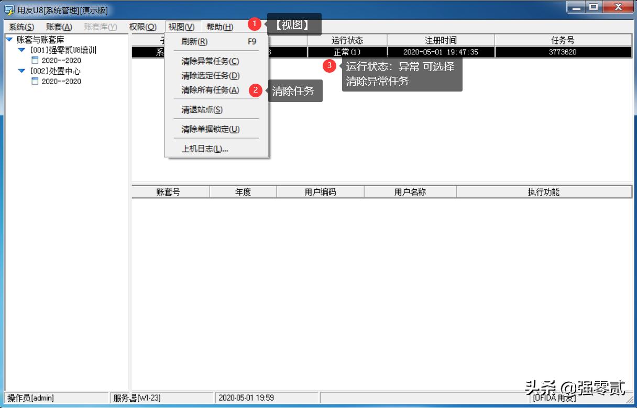The height and width of the screenshot is (408, 637).
Task: Click the 执行功能 column header
Action: [x=544, y=191]
